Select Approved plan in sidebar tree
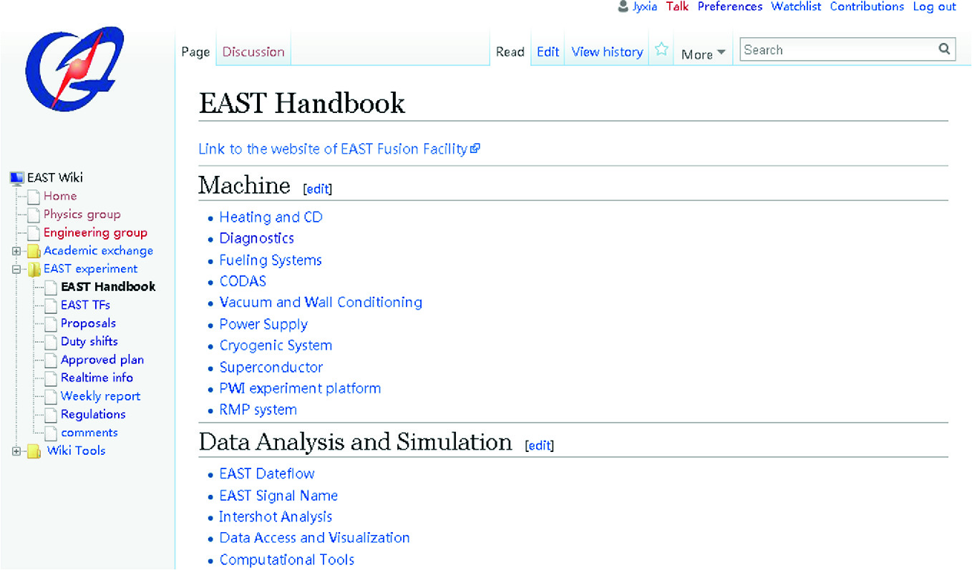The image size is (972, 570). pos(102,360)
